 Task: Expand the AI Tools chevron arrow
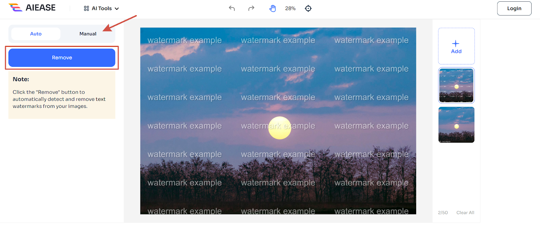(x=117, y=9)
